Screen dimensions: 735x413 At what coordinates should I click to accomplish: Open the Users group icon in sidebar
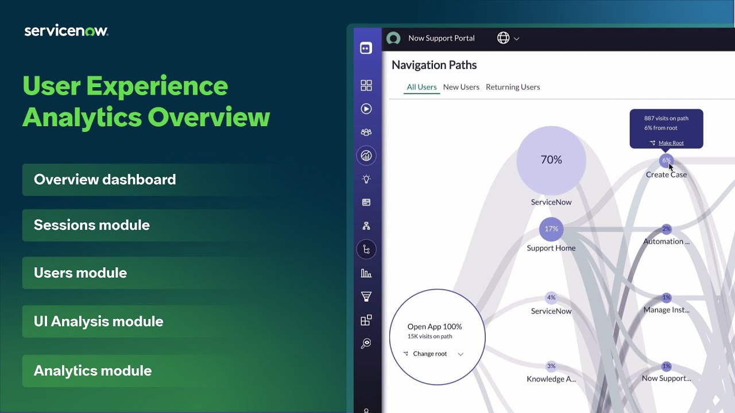[x=366, y=132]
